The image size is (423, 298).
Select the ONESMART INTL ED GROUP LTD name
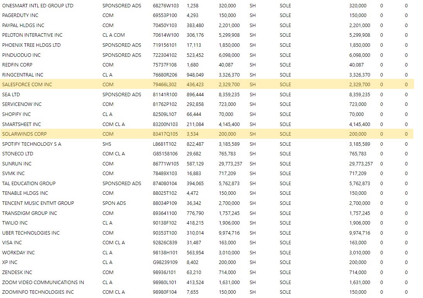point(38,6)
